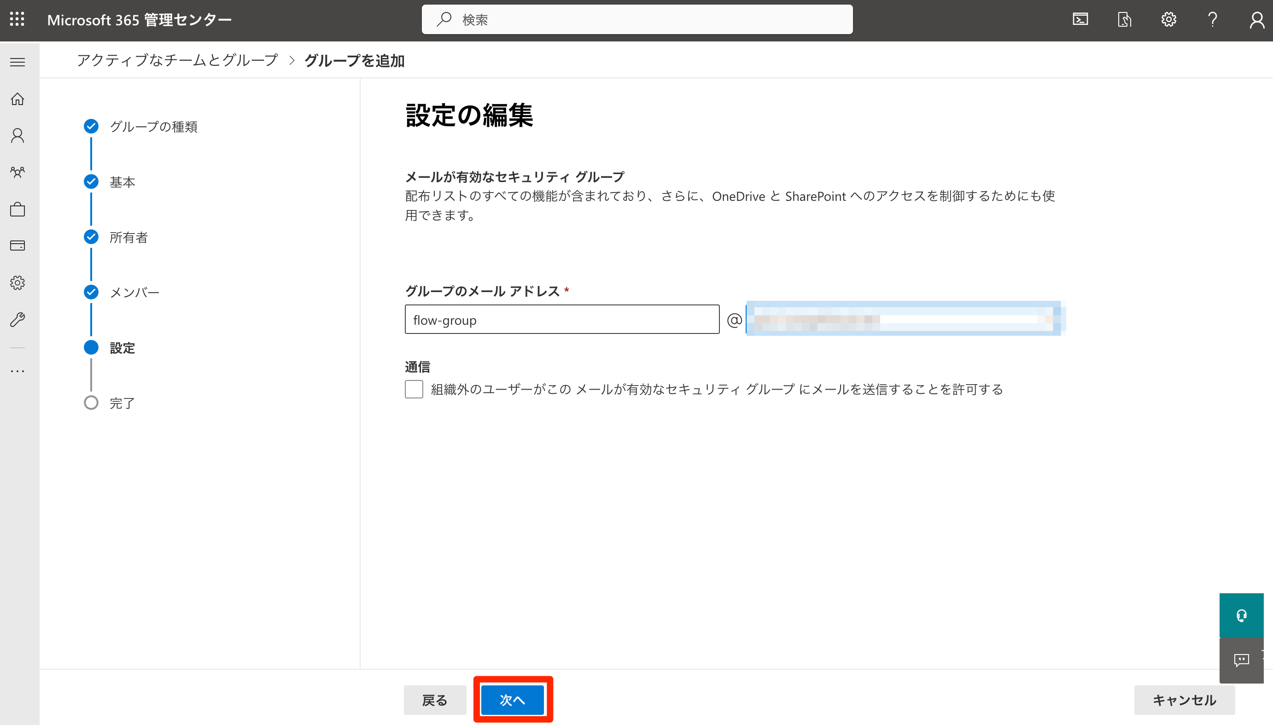1273x725 pixels.
Task: Go to 所有者 wizard step
Action: coord(116,237)
